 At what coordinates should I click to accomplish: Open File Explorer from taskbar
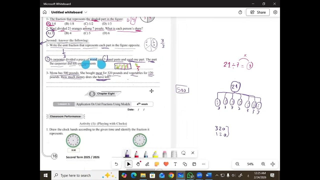[143, 175]
